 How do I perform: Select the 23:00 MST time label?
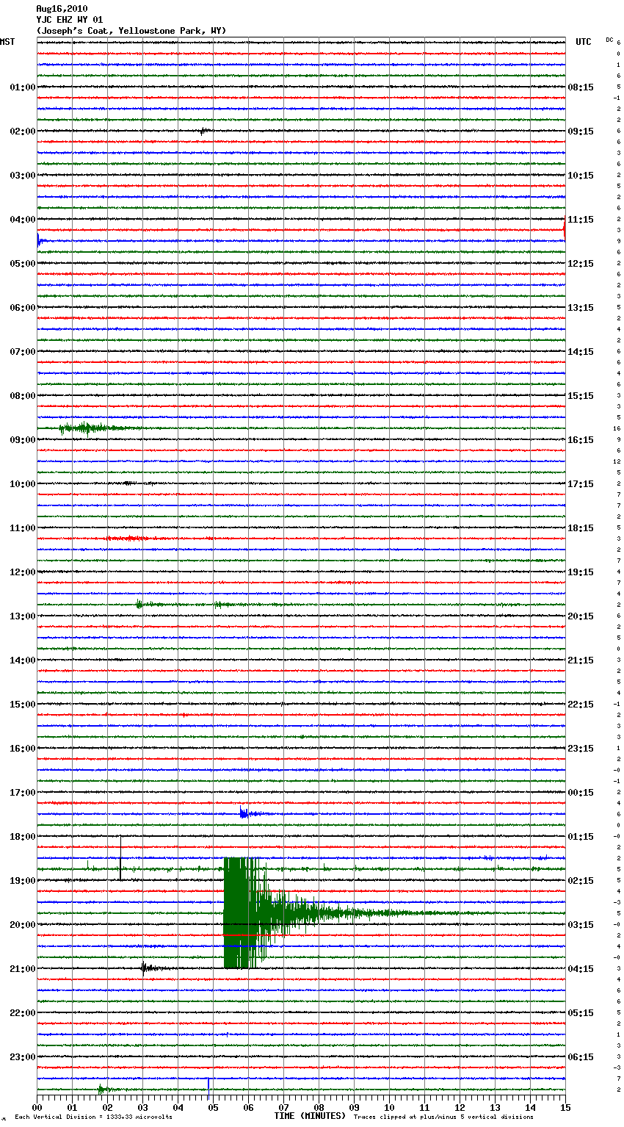[23, 1057]
